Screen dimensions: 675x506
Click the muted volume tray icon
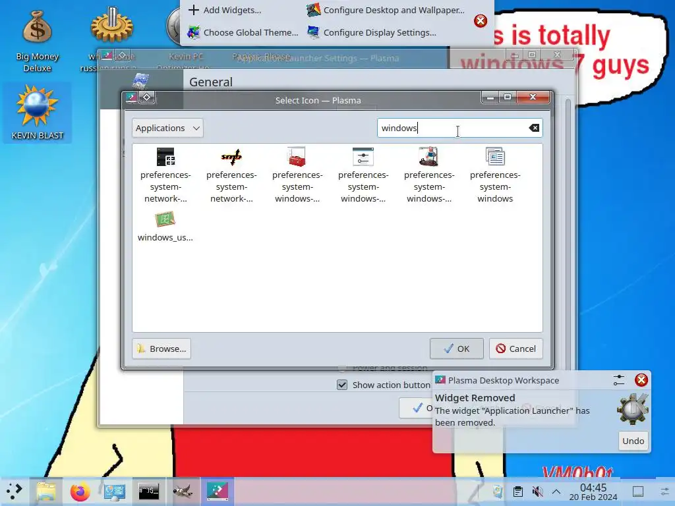537,492
